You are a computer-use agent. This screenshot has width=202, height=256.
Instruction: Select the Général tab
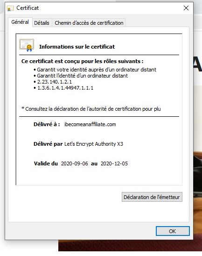click(20, 22)
